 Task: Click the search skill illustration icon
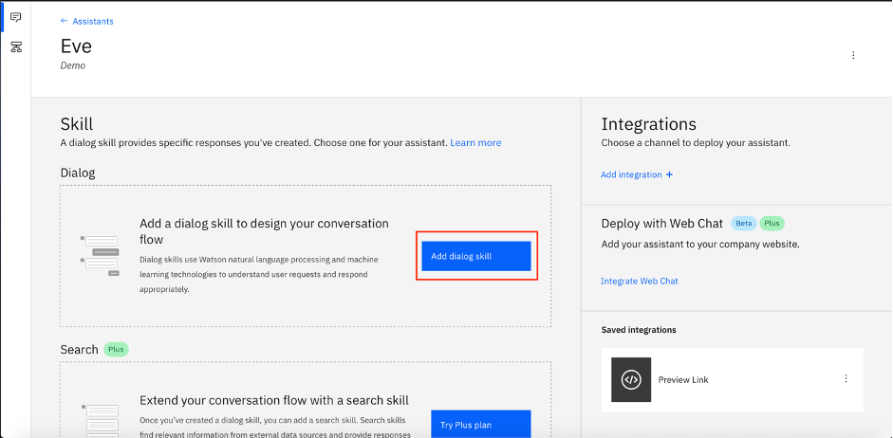click(x=101, y=417)
